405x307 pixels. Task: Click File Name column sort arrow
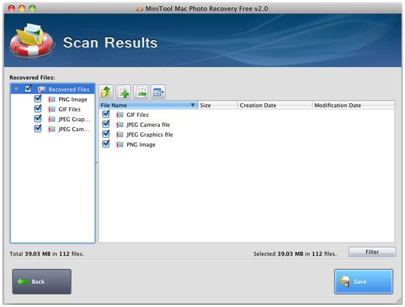pos(193,105)
